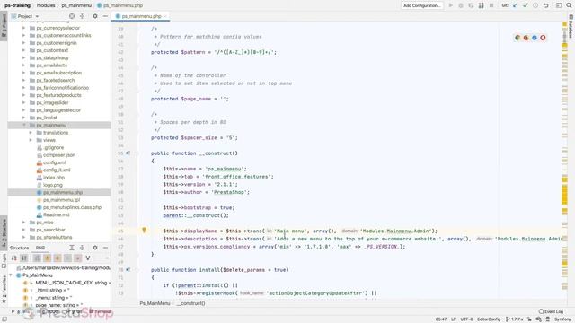
Task: Expand the ps_emailalerts folder
Action: coord(24,65)
